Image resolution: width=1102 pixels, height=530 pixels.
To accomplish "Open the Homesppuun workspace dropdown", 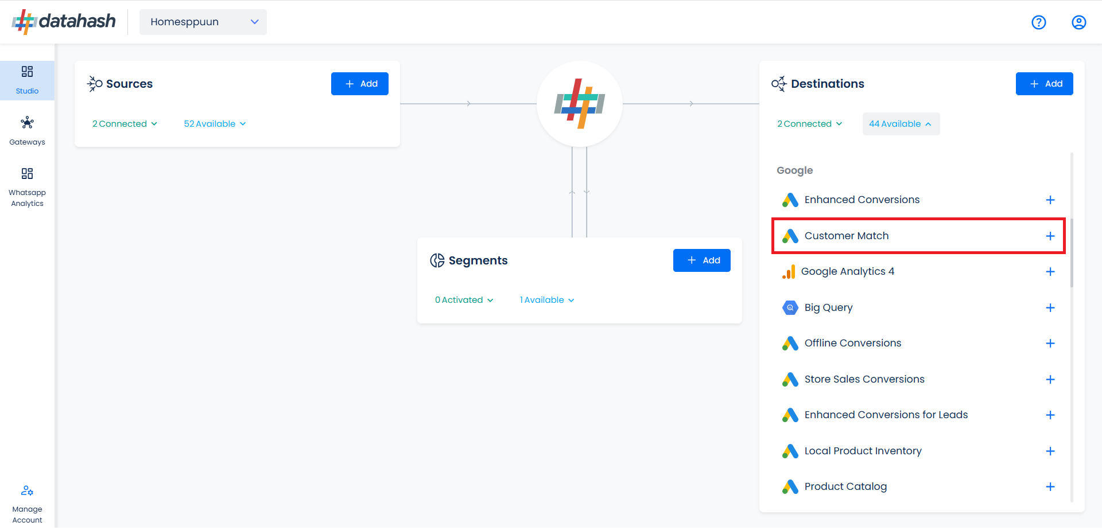I will [203, 22].
